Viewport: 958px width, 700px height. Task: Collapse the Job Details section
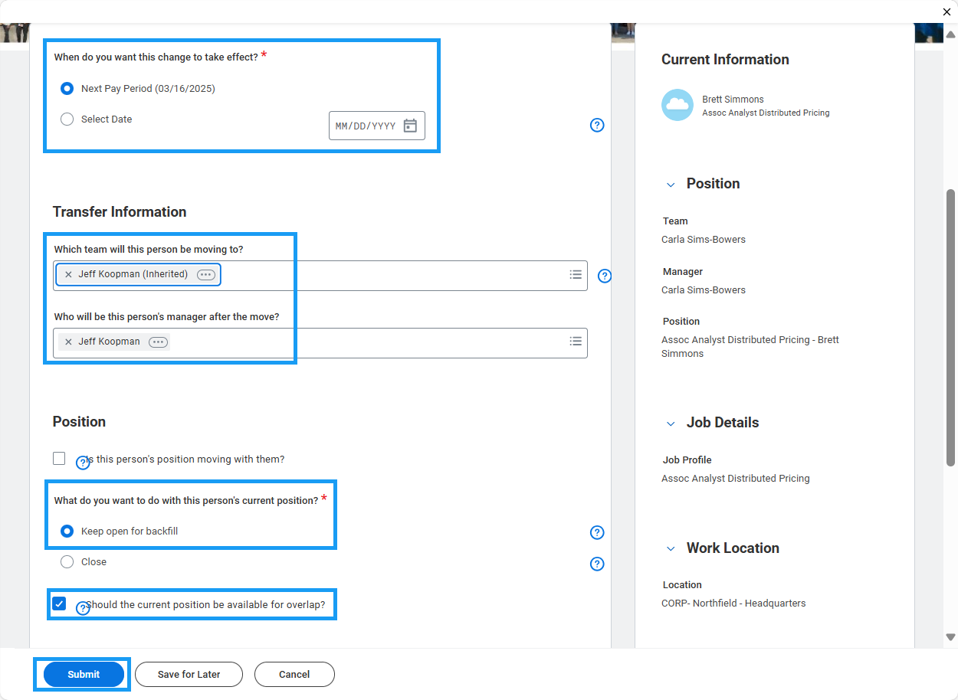point(671,424)
